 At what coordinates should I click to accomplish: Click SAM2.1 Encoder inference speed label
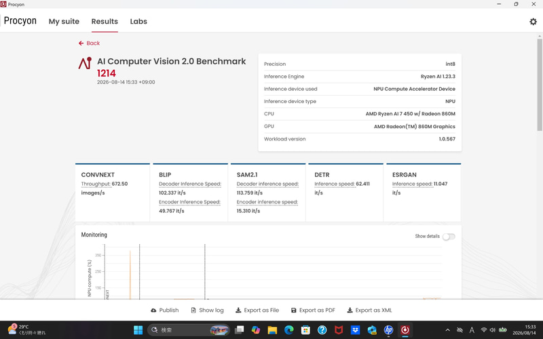click(267, 202)
